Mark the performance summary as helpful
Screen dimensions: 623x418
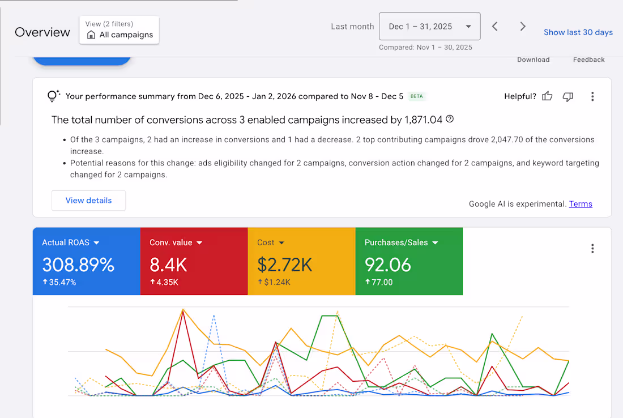[x=547, y=96]
